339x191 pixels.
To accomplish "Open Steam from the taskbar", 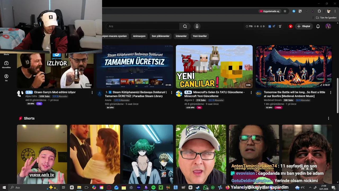I will (x=198, y=188).
